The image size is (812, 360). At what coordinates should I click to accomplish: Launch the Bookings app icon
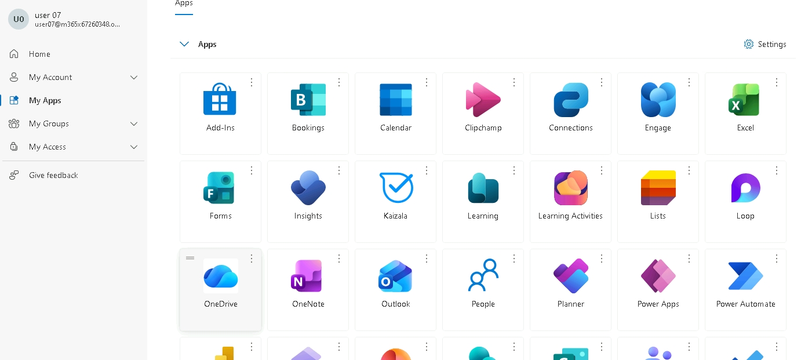pyautogui.click(x=308, y=100)
